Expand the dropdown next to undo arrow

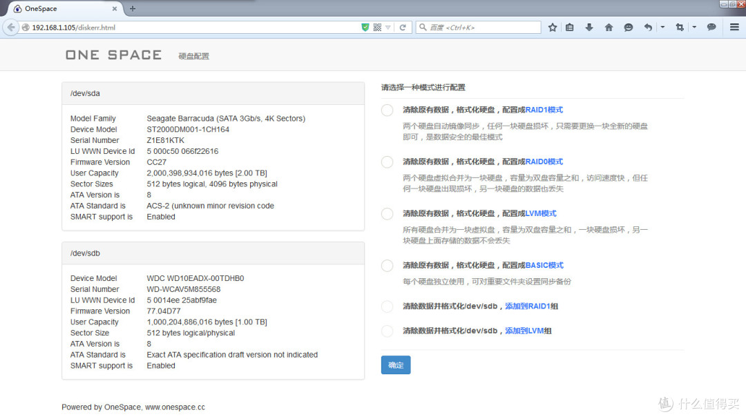click(x=662, y=27)
